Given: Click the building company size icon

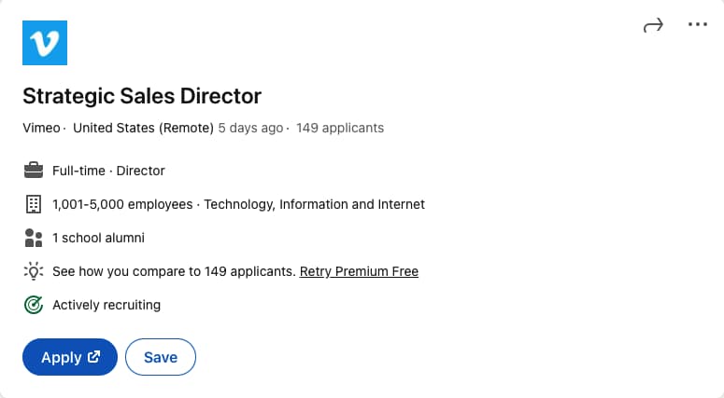Looking at the screenshot, I should pos(34,204).
